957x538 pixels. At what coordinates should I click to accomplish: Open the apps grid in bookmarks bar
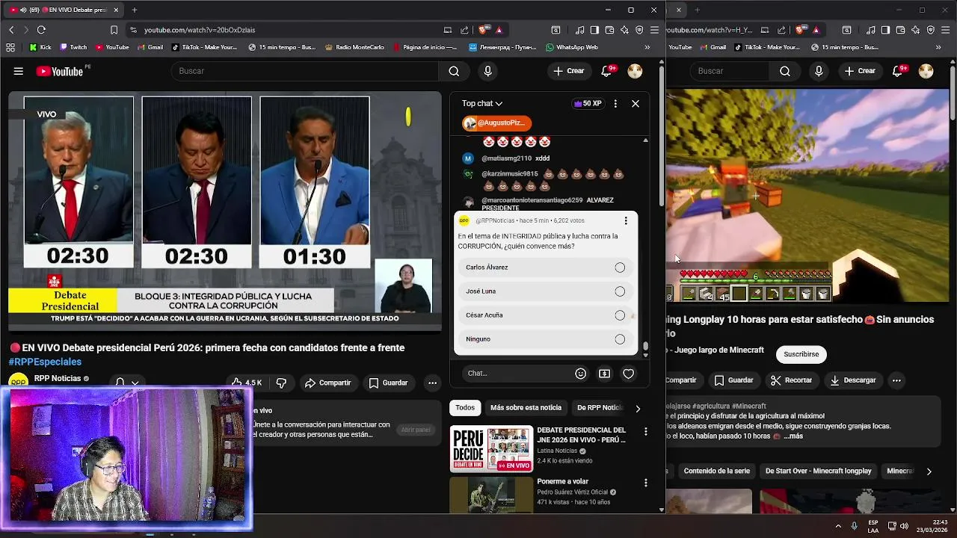pos(10,47)
